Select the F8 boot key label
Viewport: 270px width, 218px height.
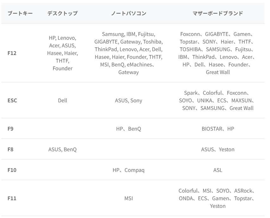tap(10, 149)
